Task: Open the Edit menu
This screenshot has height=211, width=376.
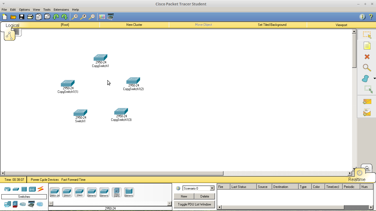Action: (13, 9)
